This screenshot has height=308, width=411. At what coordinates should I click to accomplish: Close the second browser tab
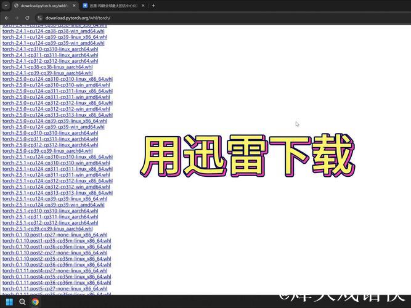(143, 6)
